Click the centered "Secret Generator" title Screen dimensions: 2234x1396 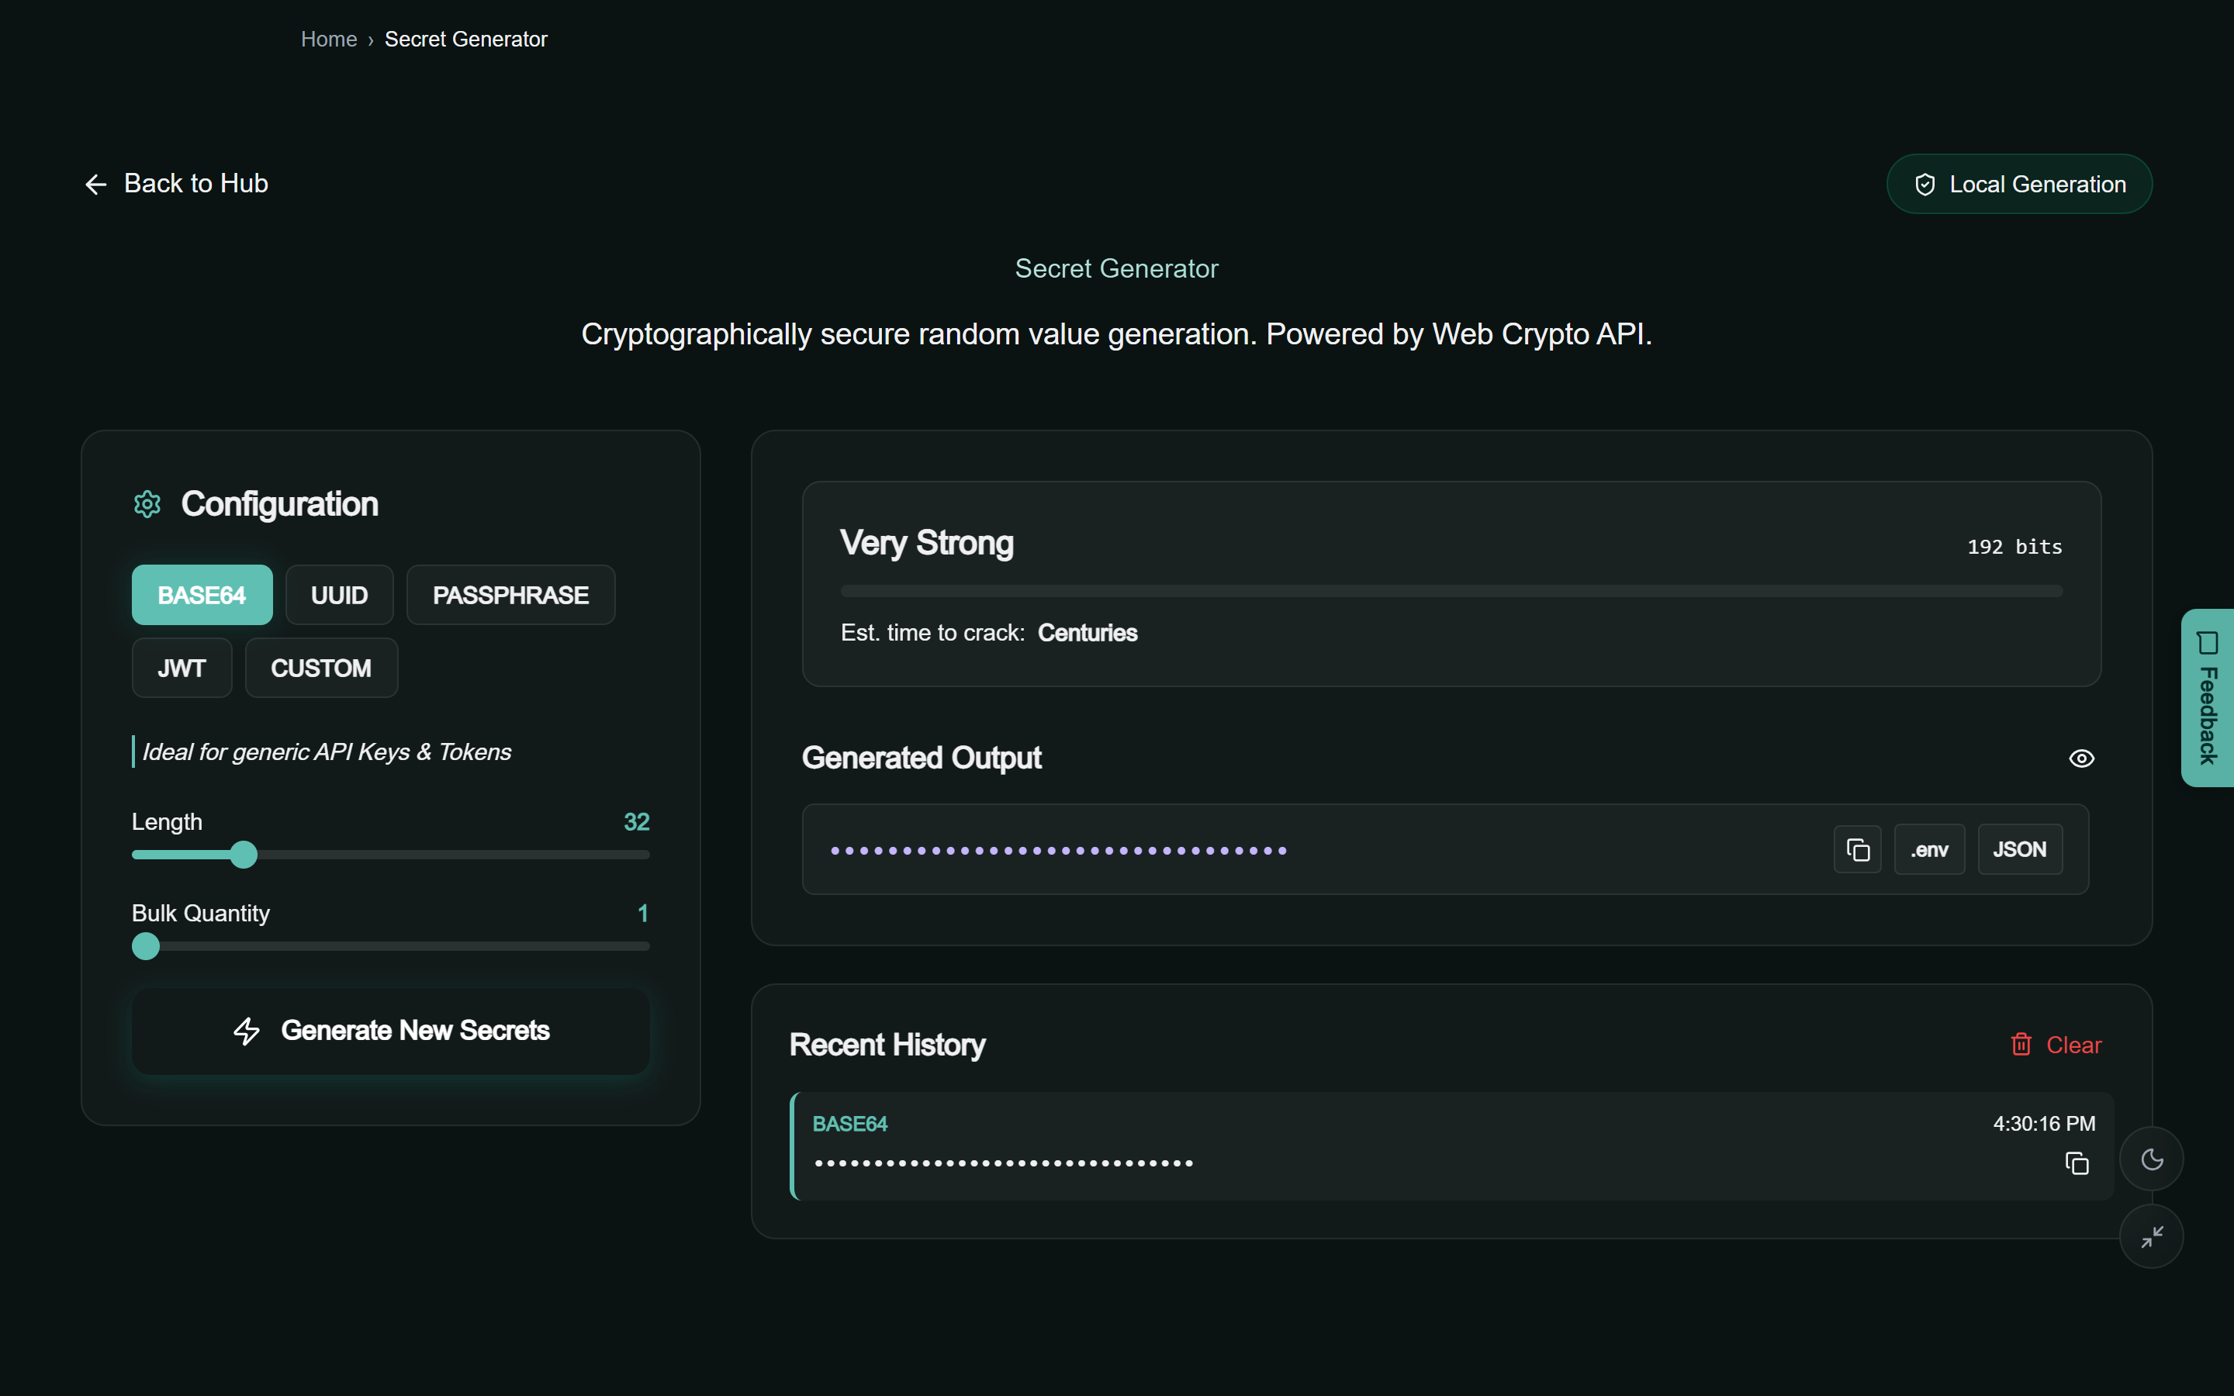[x=1117, y=268]
